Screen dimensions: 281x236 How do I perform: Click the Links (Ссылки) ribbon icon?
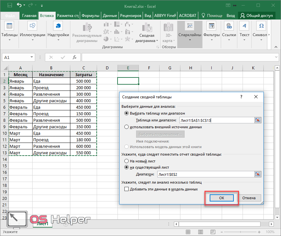pos(229,26)
